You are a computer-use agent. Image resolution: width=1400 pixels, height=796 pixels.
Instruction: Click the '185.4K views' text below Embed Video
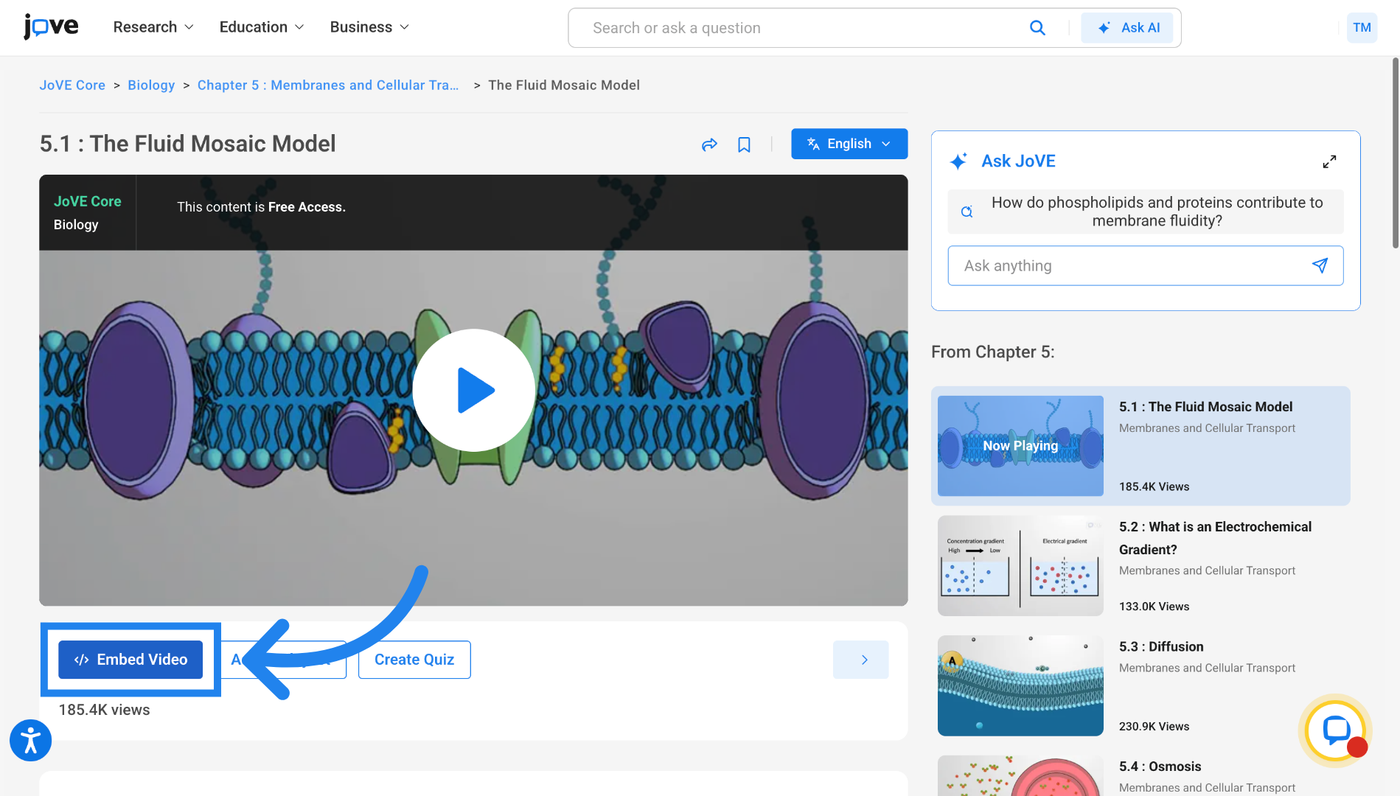pyautogui.click(x=104, y=710)
